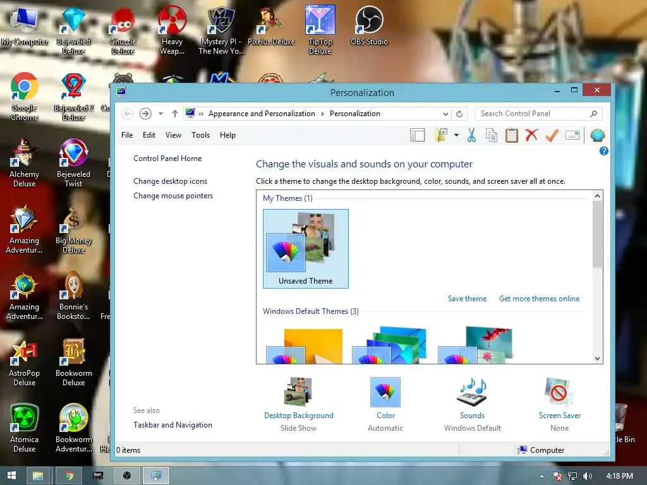
Task: Click the orange checkmark Properties icon
Action: coord(551,135)
